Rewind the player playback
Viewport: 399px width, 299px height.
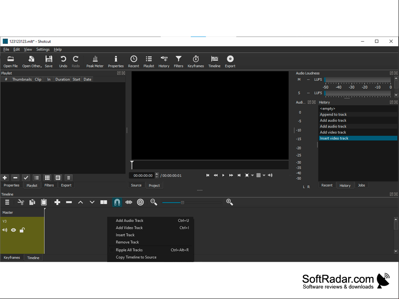pos(216,175)
